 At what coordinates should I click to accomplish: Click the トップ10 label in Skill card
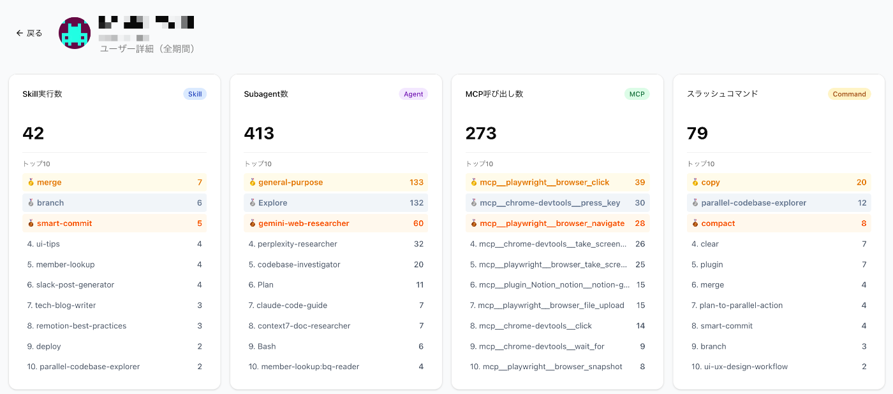click(x=36, y=164)
